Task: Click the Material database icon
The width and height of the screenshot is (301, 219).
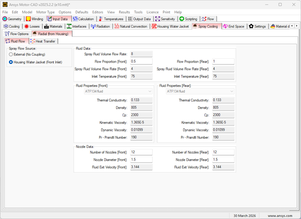Action: [x=272, y=26]
